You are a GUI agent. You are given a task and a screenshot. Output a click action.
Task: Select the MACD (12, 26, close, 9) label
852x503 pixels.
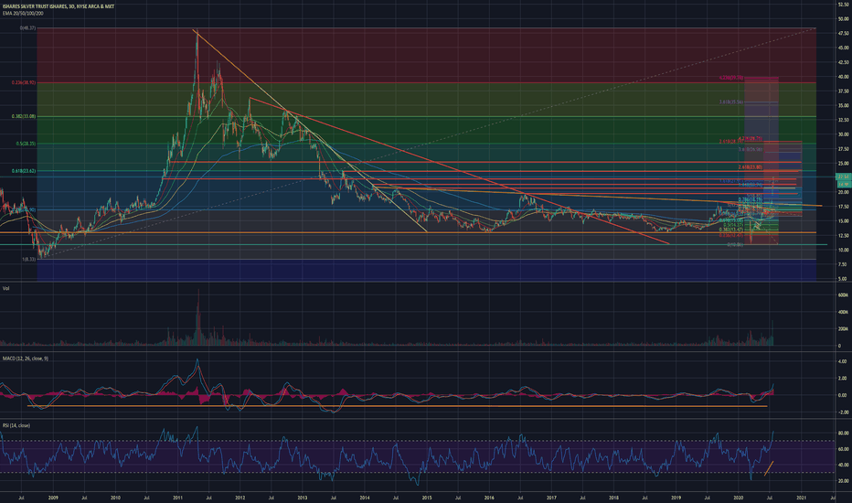[25, 359]
